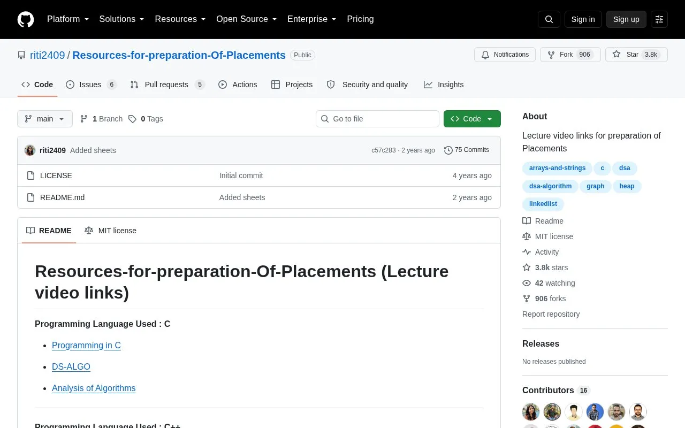Image resolution: width=685 pixels, height=428 pixels.
Task: Click the star icon beside 3.8k stars
Action: [527, 267]
